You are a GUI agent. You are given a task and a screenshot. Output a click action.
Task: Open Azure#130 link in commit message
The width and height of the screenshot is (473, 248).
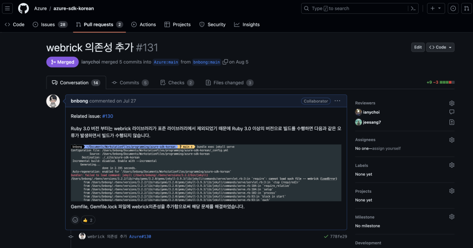click(x=140, y=237)
